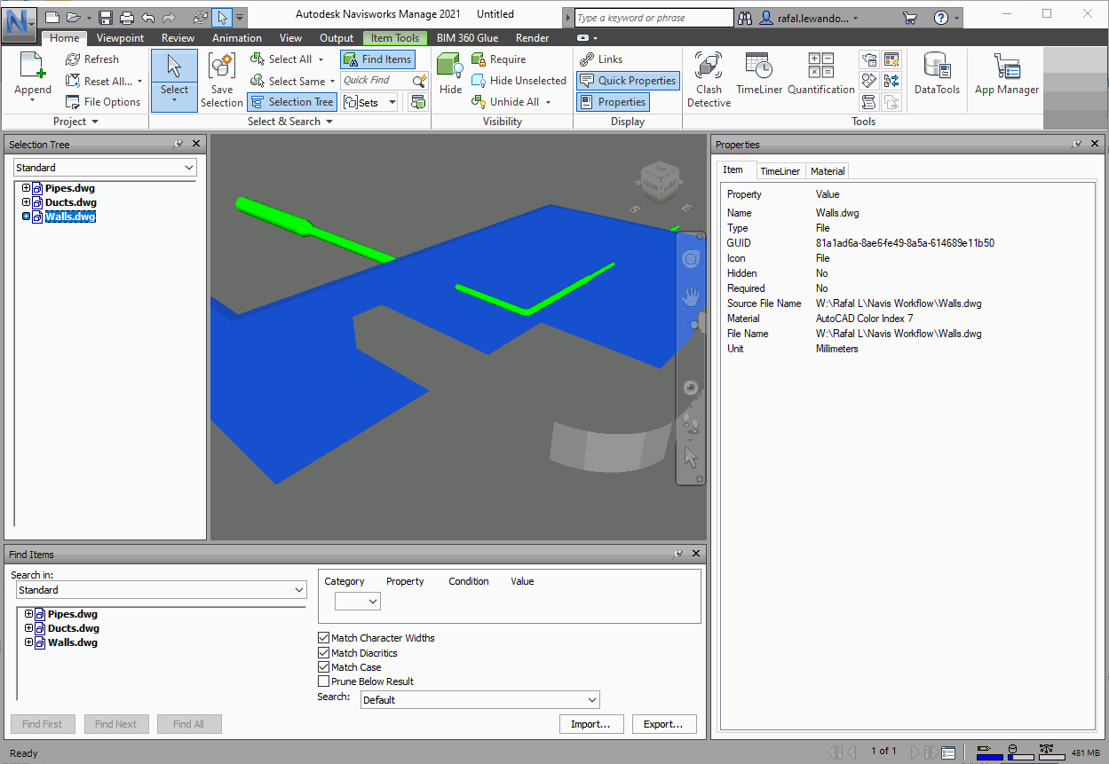Screen dimensions: 1109x764
Task: Run the Compare tool
Action: pyautogui.click(x=891, y=79)
